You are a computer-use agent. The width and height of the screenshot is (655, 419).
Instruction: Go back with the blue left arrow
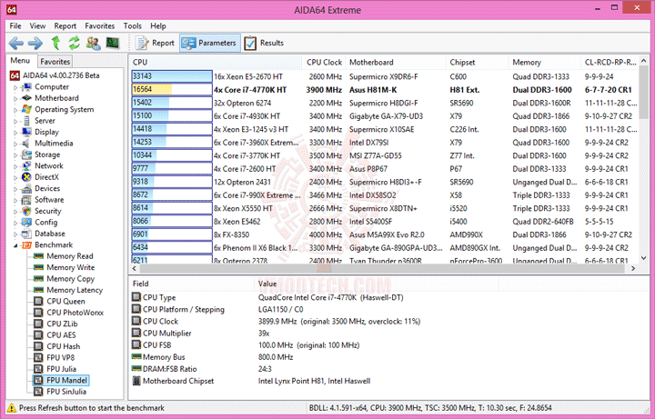tap(15, 43)
